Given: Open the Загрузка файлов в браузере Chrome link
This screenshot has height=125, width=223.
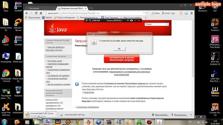Looking at the screenshot, I should 55,49.
